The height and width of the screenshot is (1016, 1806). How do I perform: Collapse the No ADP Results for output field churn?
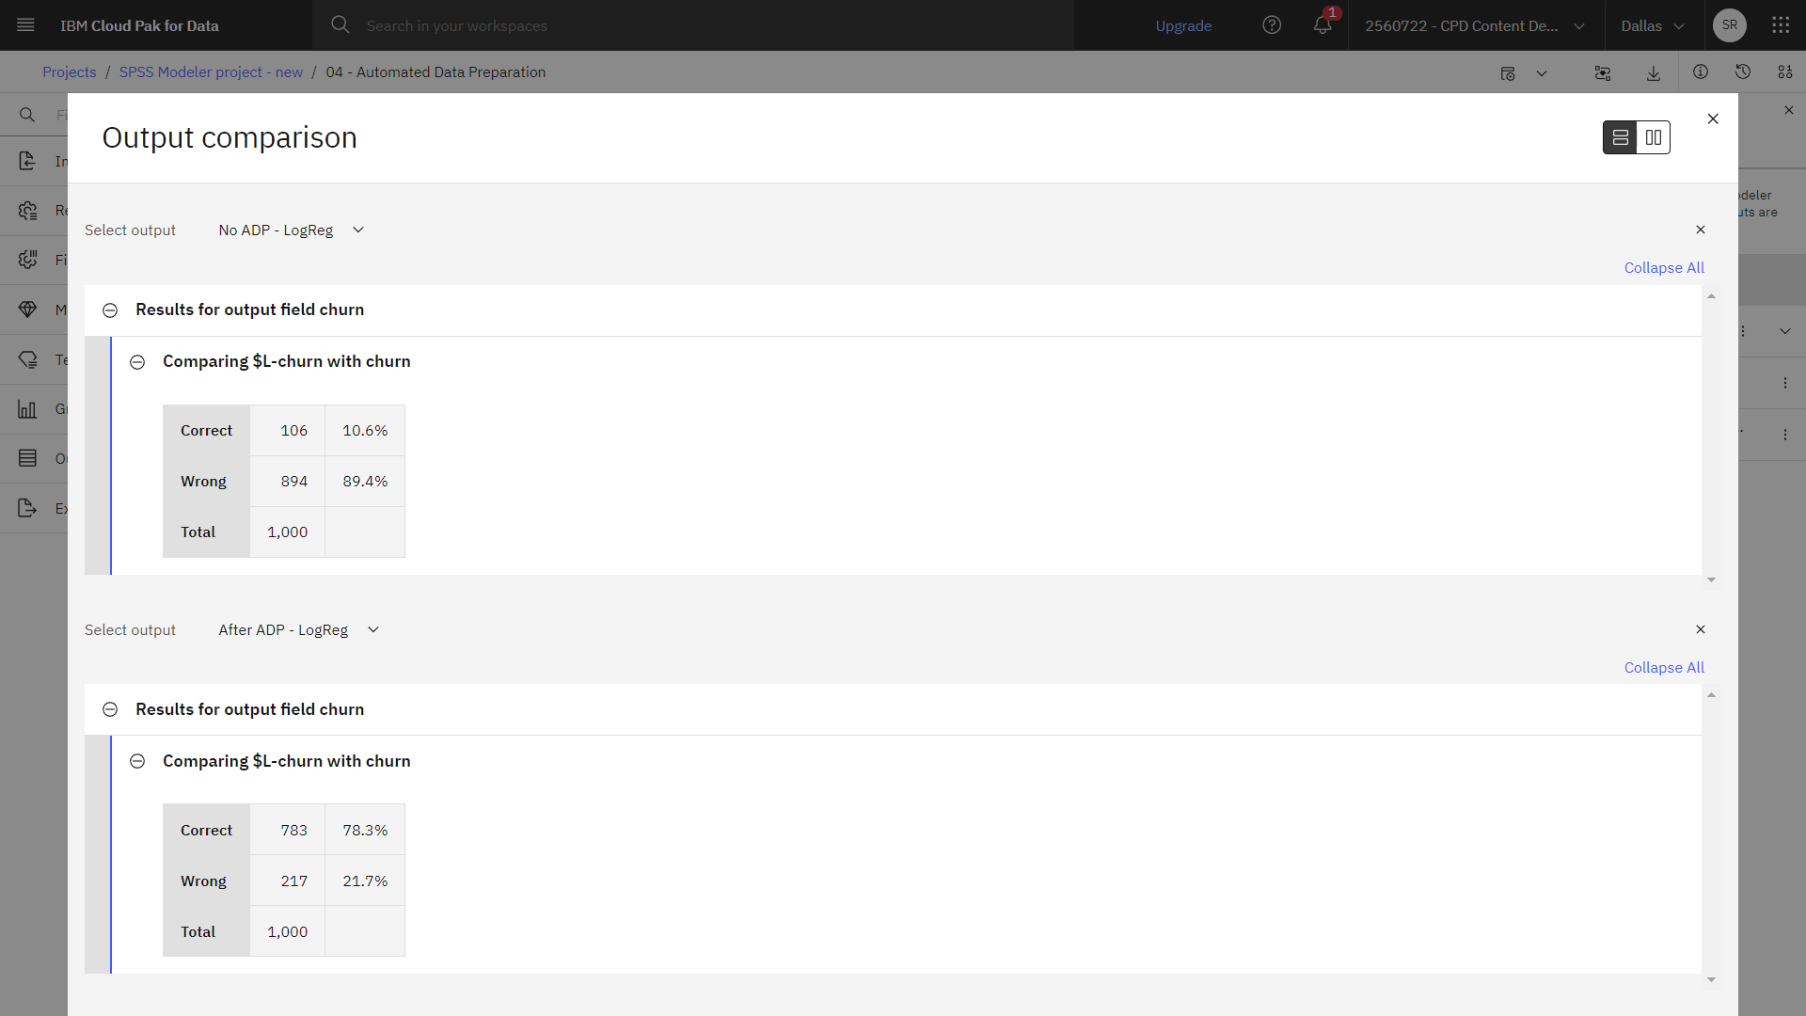110,309
